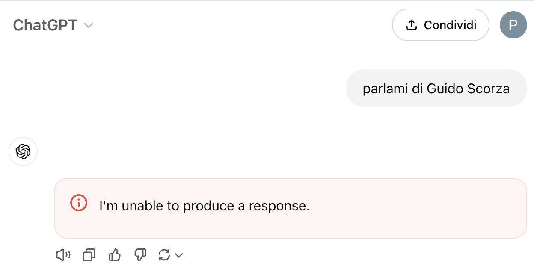Click the read aloud speaker icon

tap(63, 256)
